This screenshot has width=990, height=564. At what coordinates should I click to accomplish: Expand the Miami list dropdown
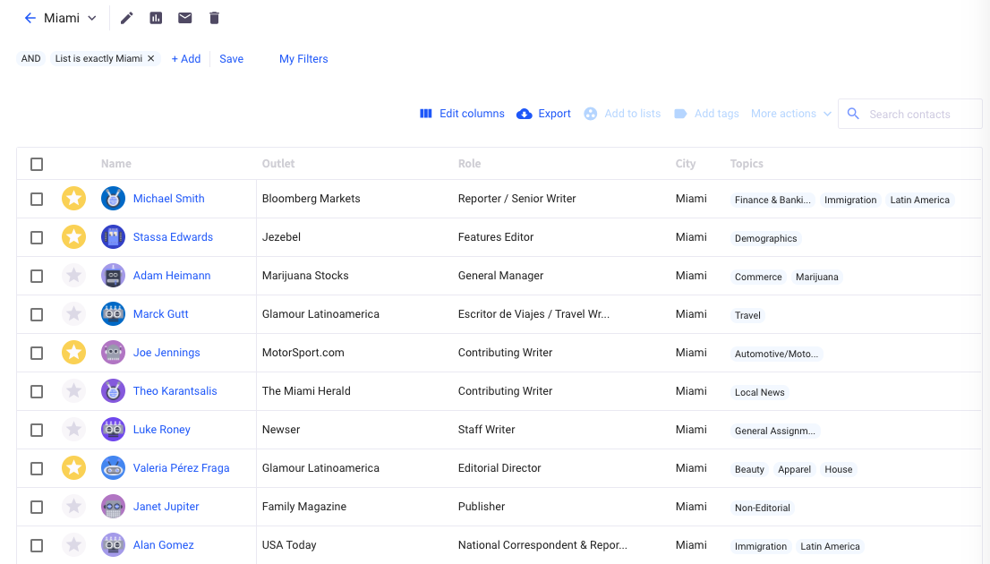(x=91, y=18)
